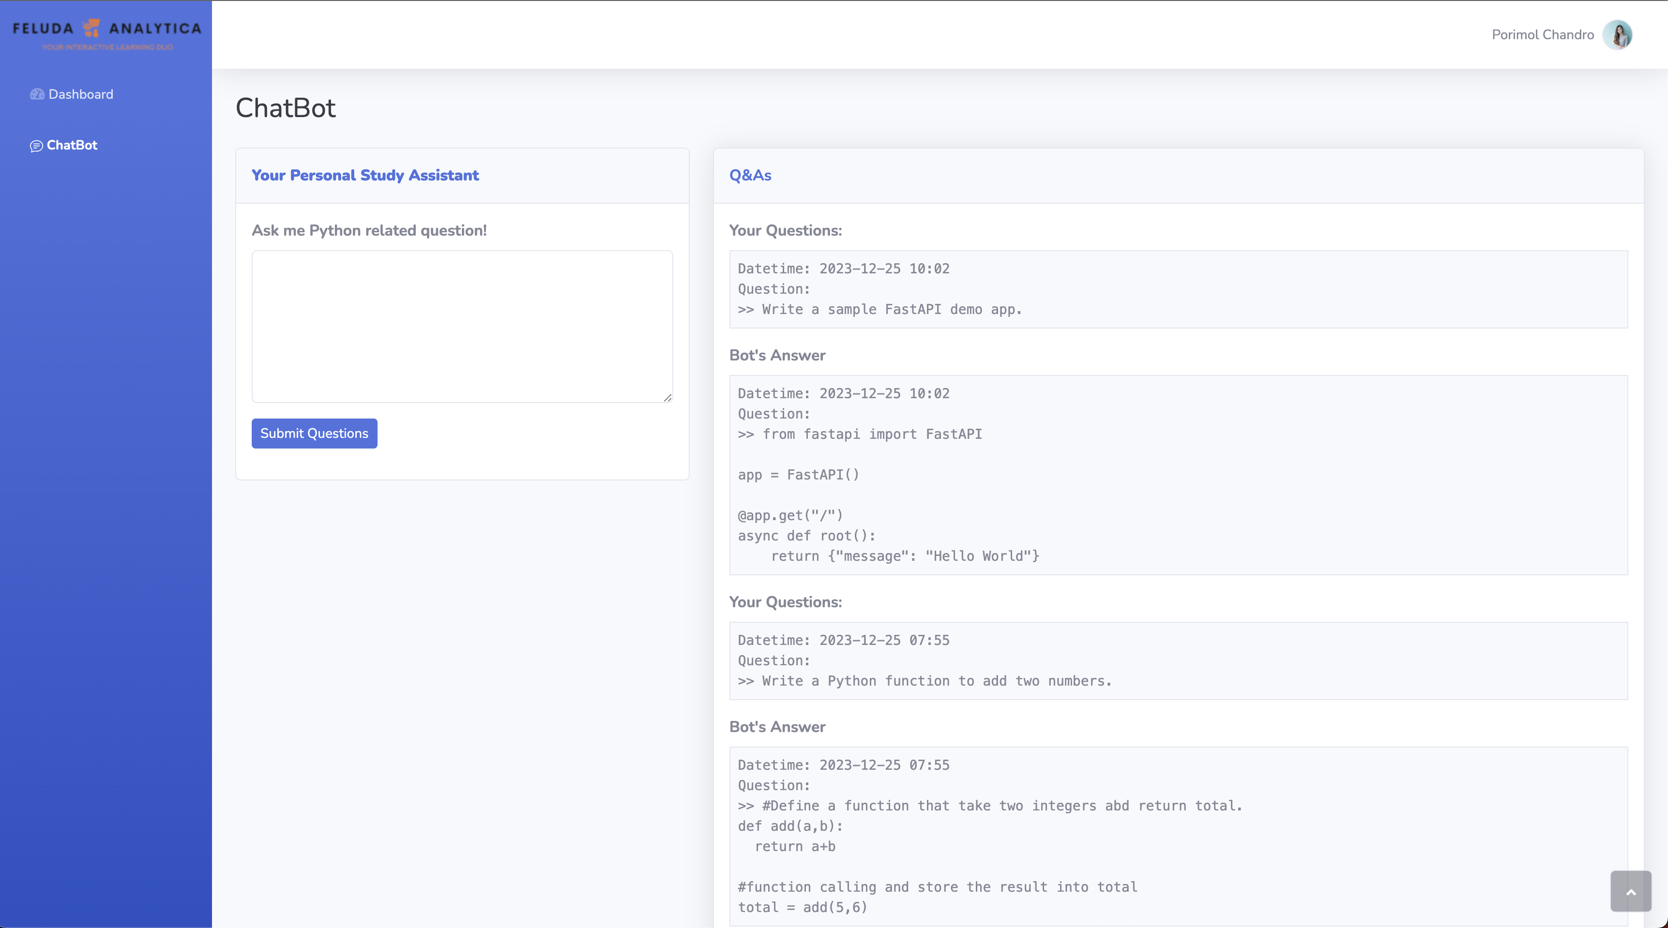Click the Dashboard gauge icon
The width and height of the screenshot is (1668, 928).
tap(37, 94)
